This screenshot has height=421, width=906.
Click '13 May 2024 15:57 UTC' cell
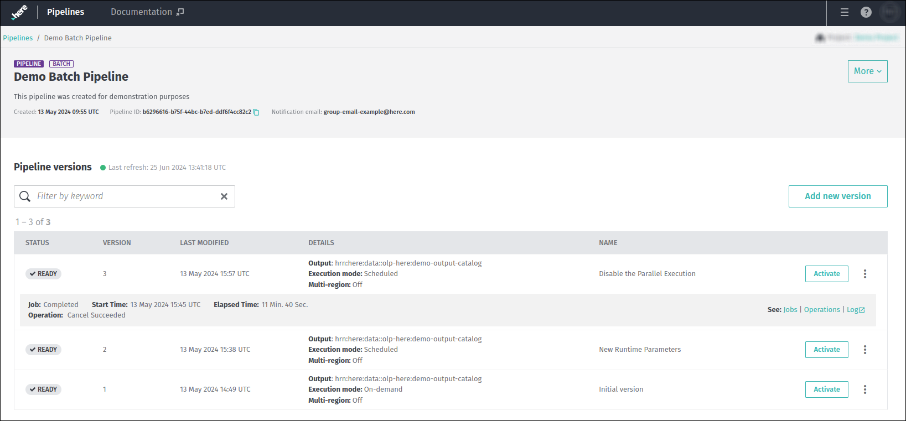215,274
